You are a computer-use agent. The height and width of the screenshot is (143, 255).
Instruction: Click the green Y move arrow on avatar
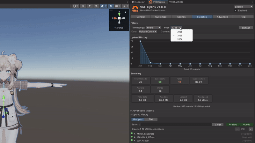(4, 97)
